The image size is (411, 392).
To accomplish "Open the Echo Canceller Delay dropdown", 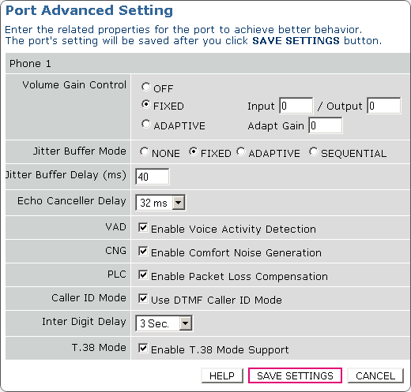I will [x=160, y=203].
